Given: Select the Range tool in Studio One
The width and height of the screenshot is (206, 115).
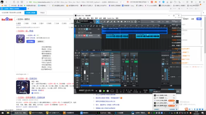Looking at the screenshot, I should pyautogui.click(x=101, y=22).
